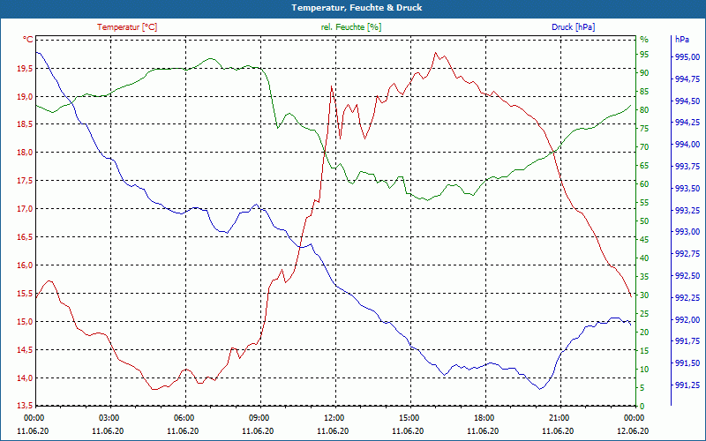Screen dimensions: 706x441
Task: Click the '16,0' temperature tick label
Action: click(x=26, y=265)
